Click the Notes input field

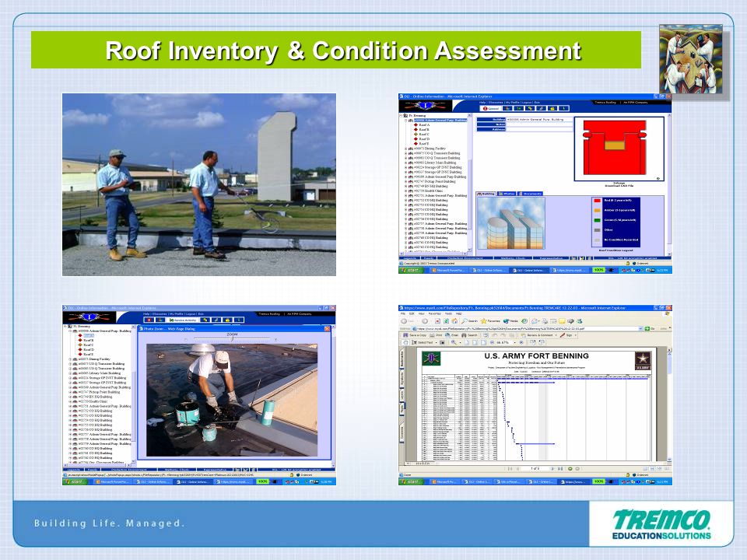[x=539, y=124]
